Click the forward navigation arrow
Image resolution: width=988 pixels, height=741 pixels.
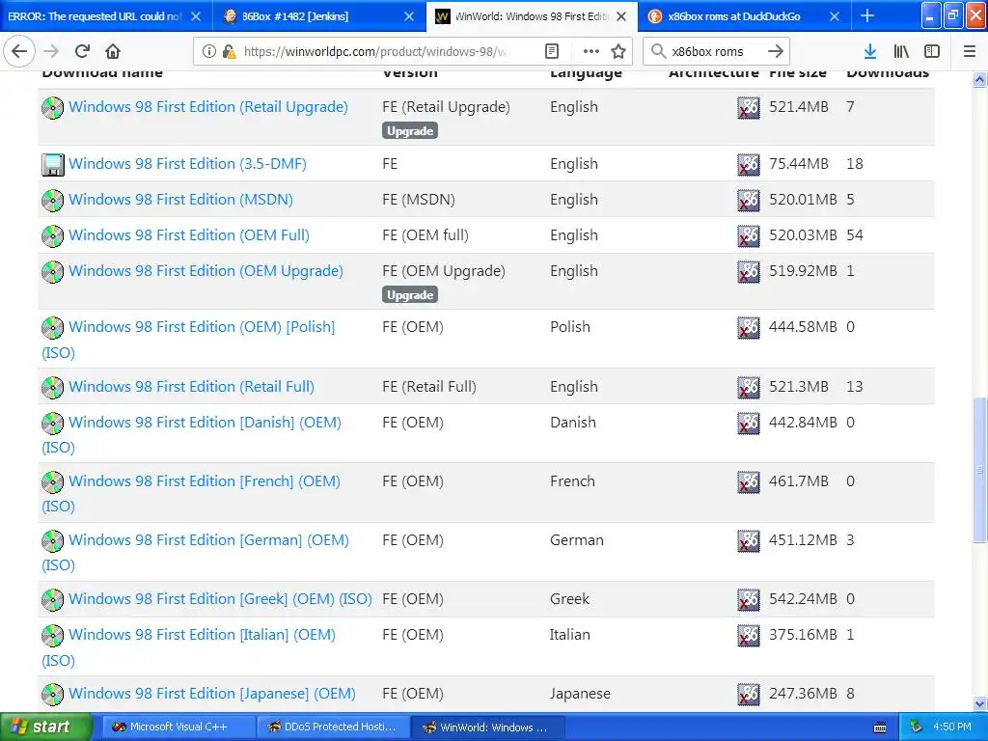[51, 51]
